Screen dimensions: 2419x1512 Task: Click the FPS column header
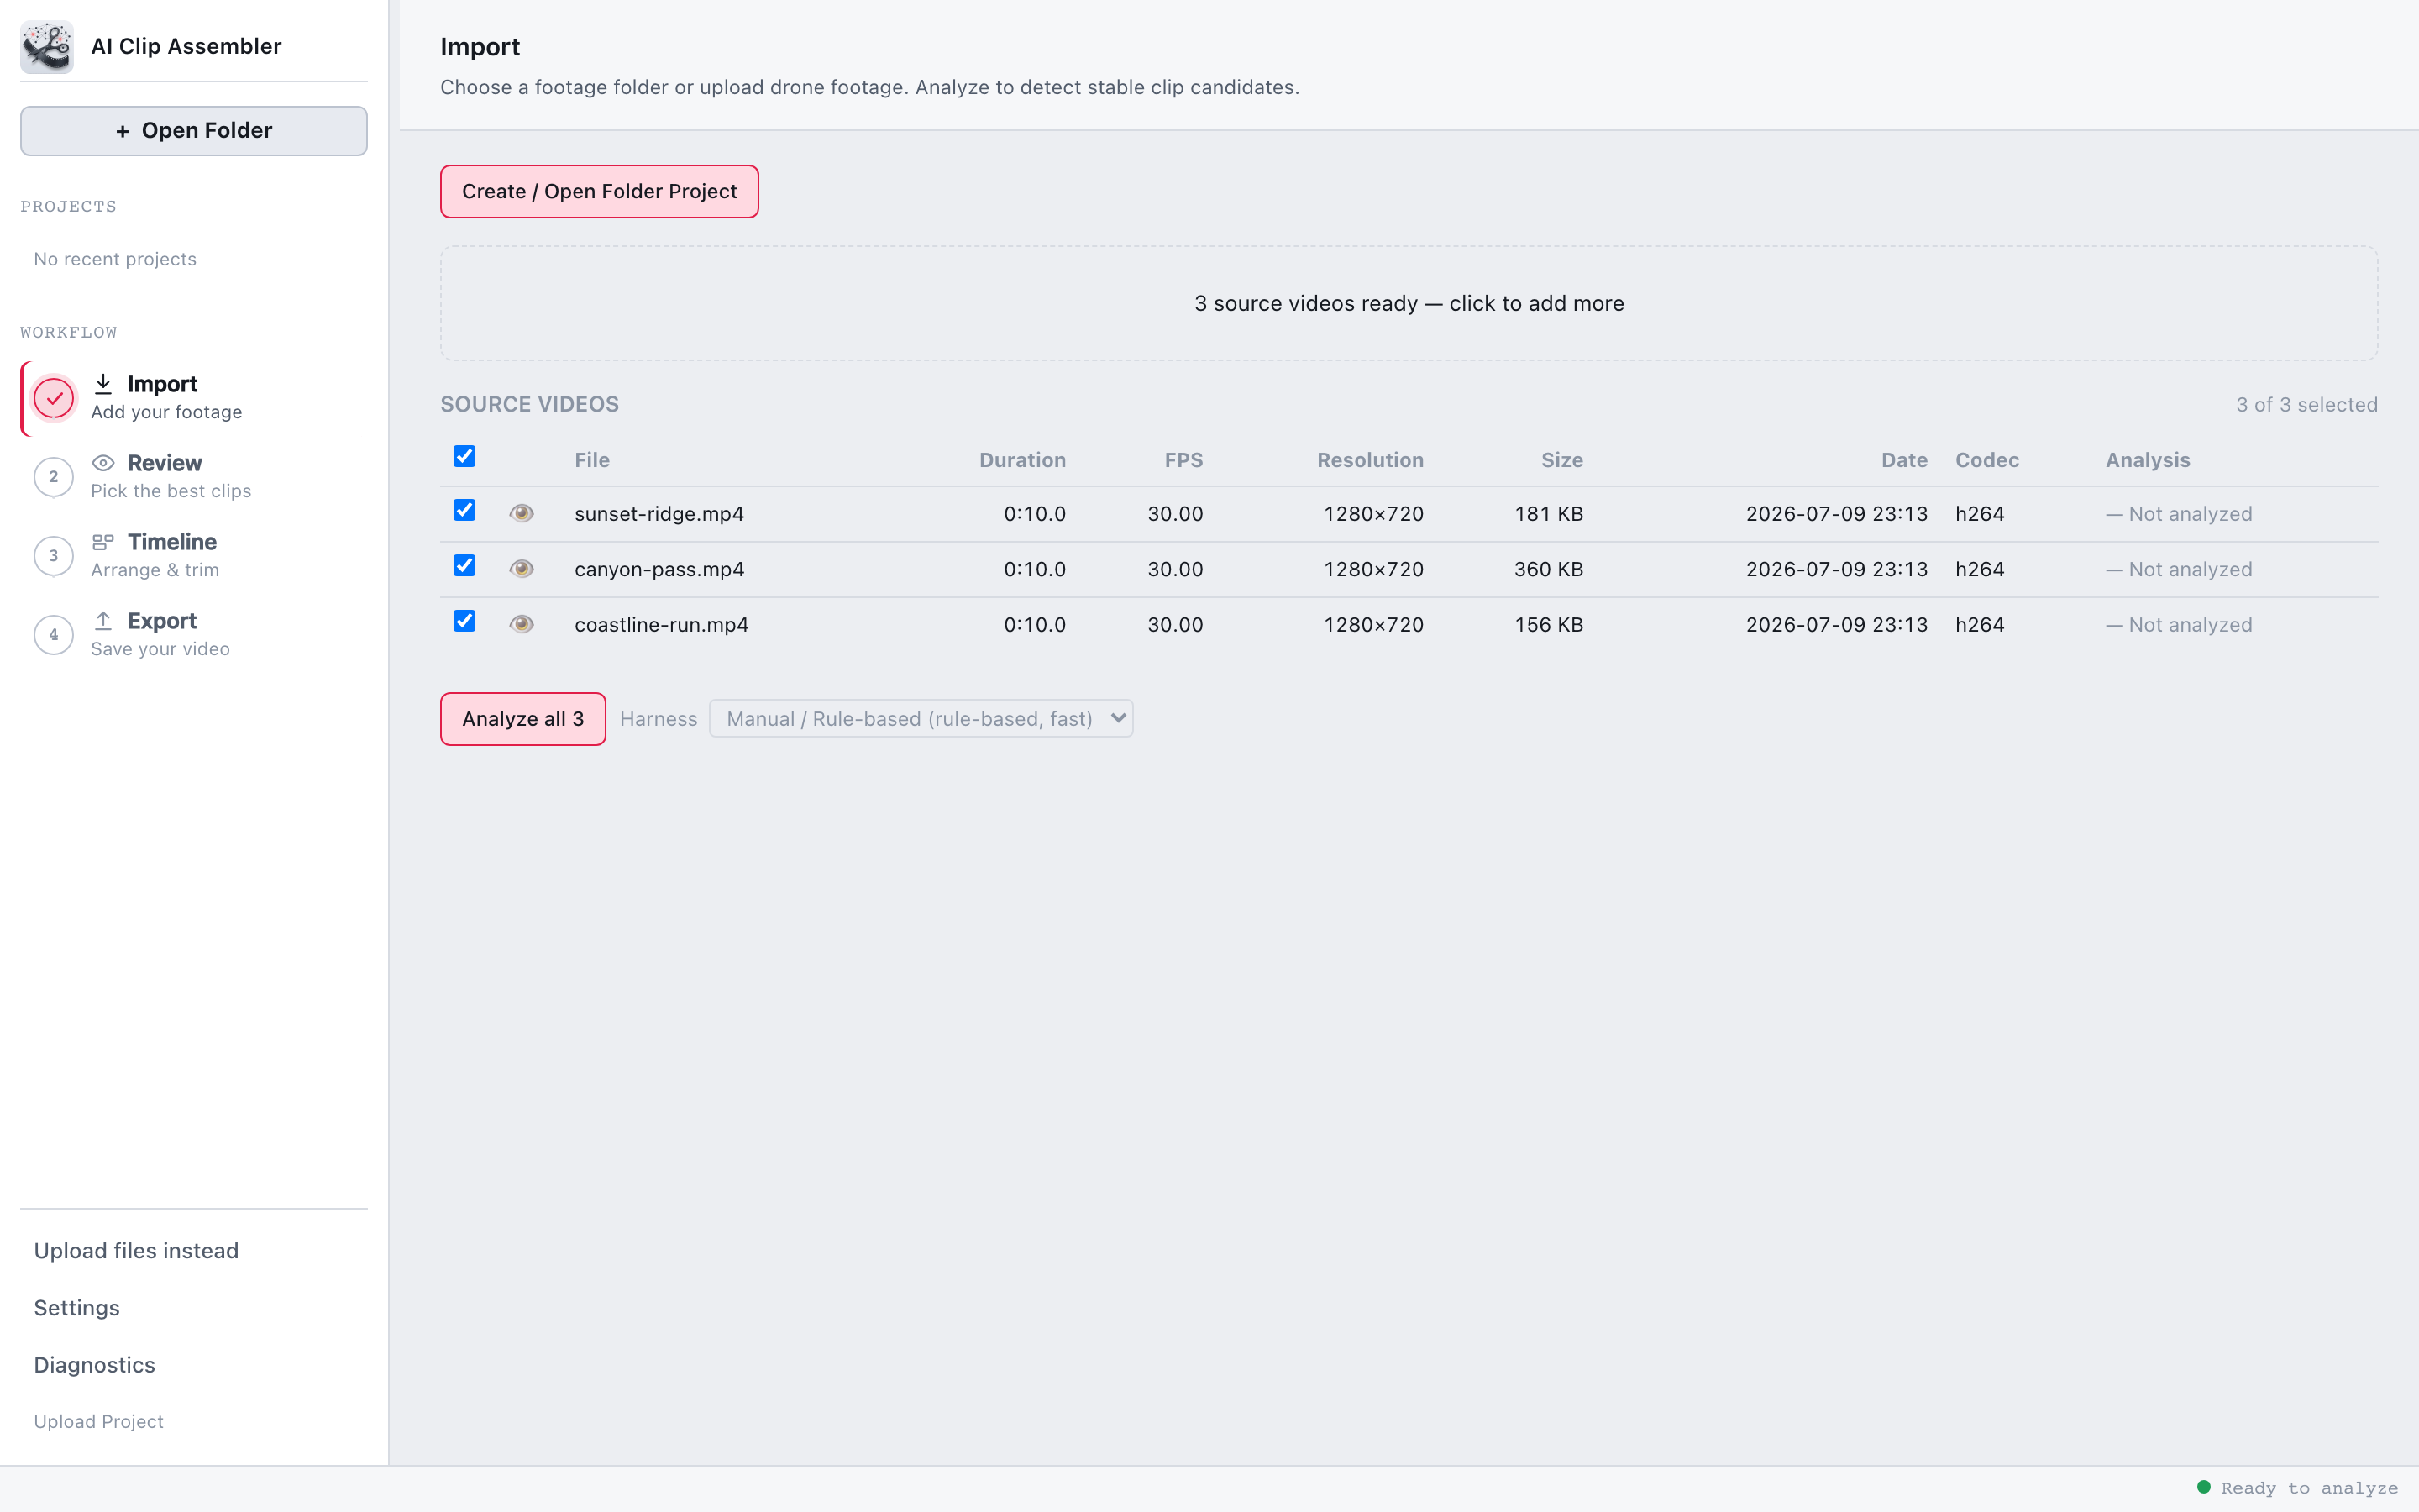[1183, 460]
